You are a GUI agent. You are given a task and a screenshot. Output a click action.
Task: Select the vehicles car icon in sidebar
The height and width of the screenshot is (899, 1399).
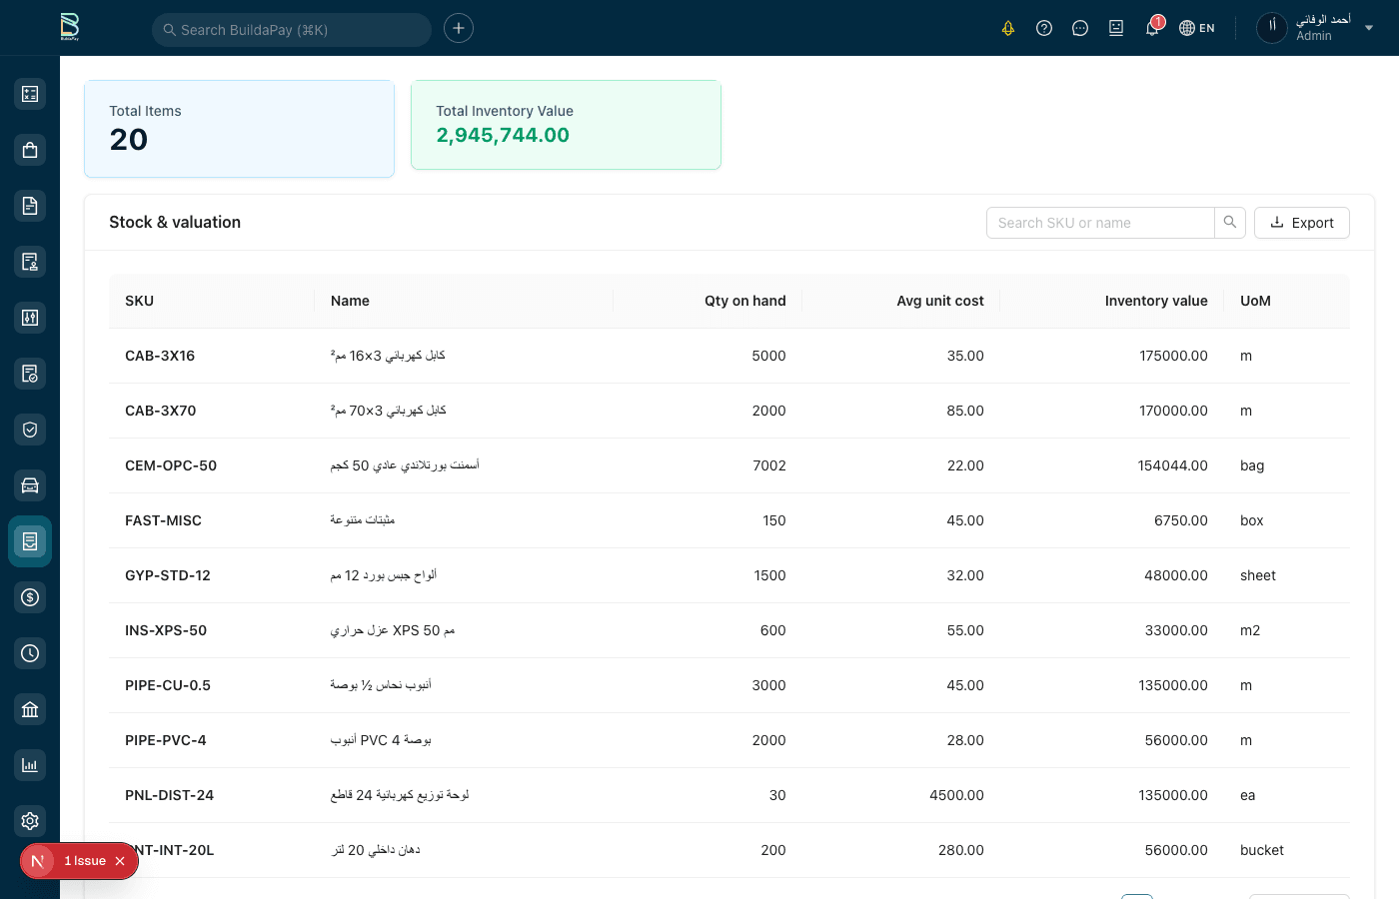(x=29, y=485)
